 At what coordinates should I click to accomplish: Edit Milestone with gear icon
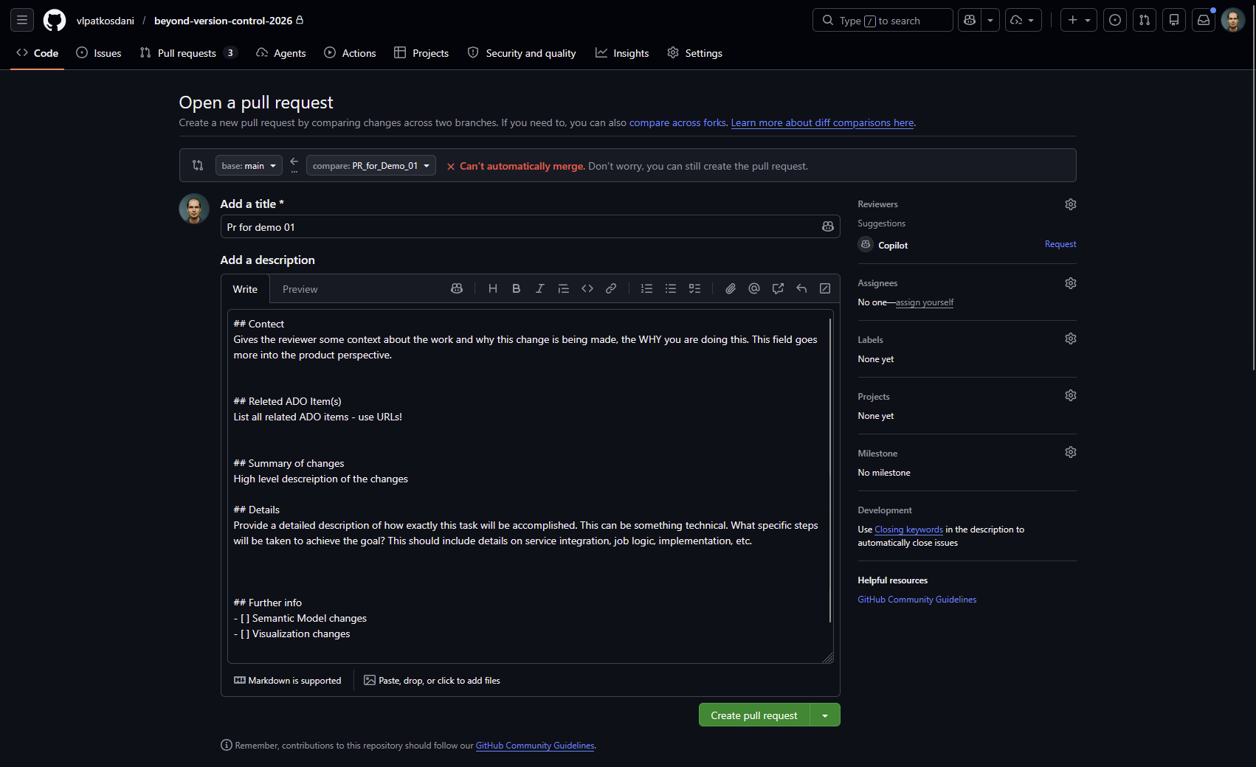point(1071,452)
